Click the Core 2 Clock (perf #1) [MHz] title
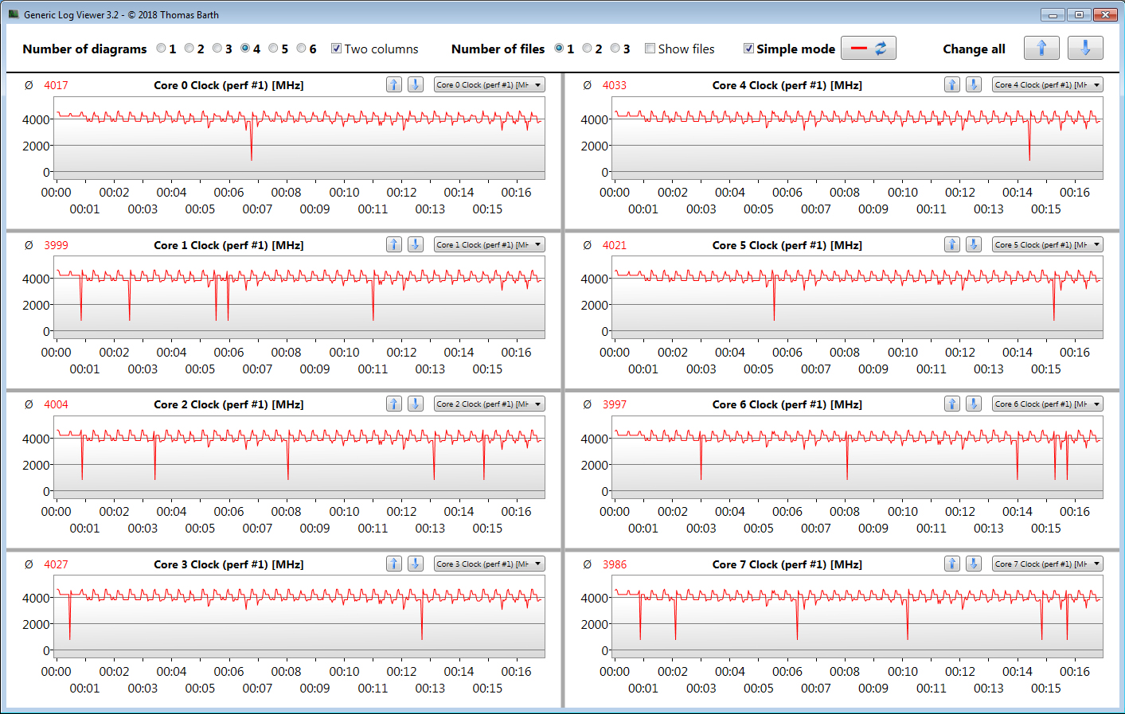Screen dimensions: 1125x714 click(x=229, y=404)
